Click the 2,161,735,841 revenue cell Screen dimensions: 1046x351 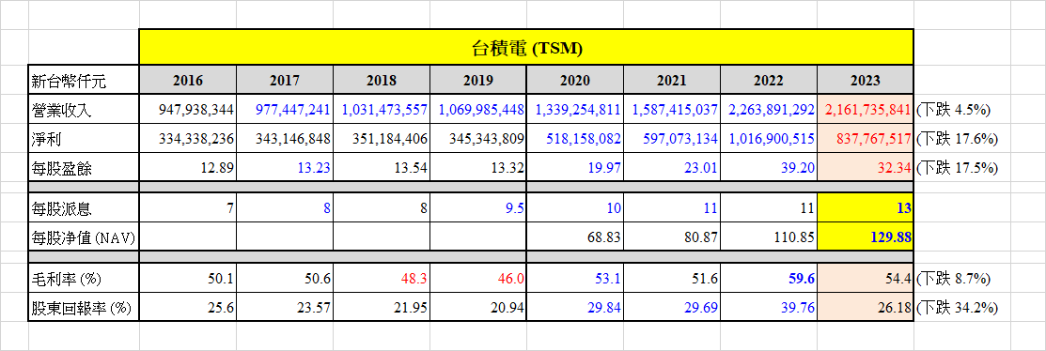point(865,109)
